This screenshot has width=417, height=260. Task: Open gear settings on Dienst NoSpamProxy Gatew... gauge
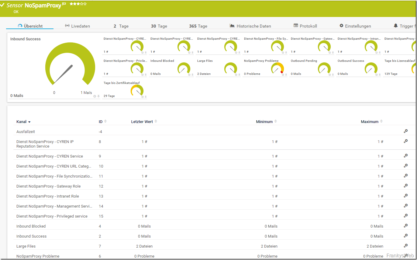coord(329,52)
